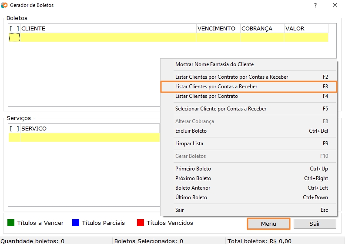Click 'Títulos Vencidos' legend label
345x244 pixels.
170,223
